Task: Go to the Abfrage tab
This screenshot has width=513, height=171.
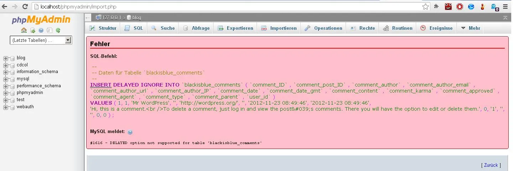Action: 196,28
